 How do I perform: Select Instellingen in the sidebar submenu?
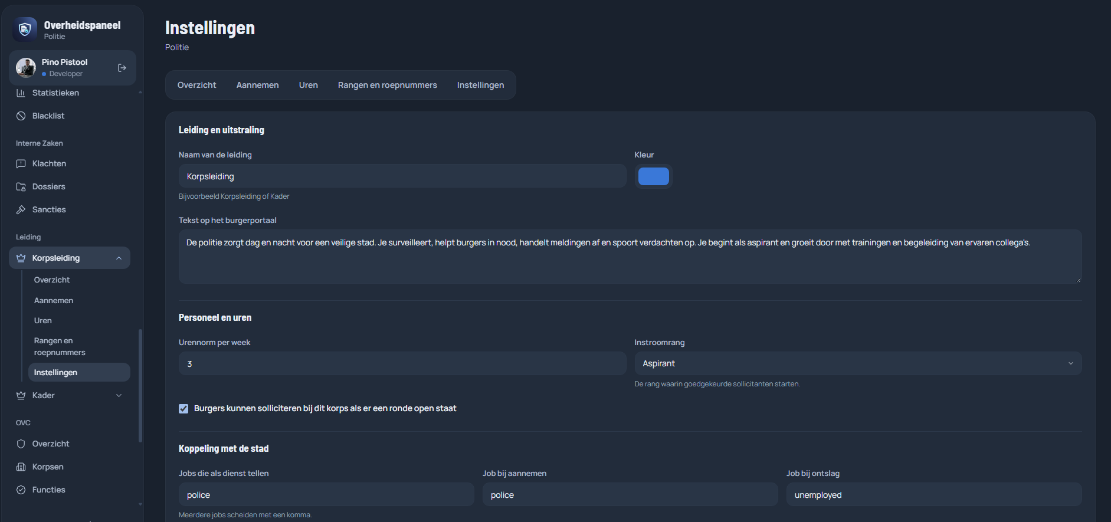click(79, 372)
